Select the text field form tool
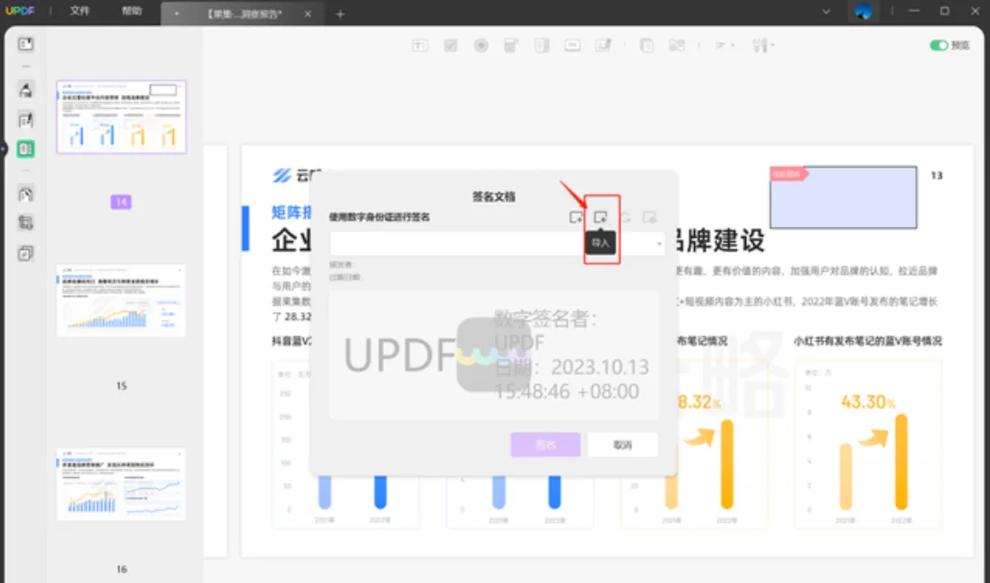This screenshot has width=990, height=583. point(420,46)
